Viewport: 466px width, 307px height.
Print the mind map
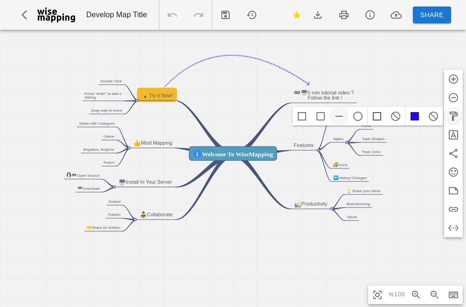click(x=344, y=15)
